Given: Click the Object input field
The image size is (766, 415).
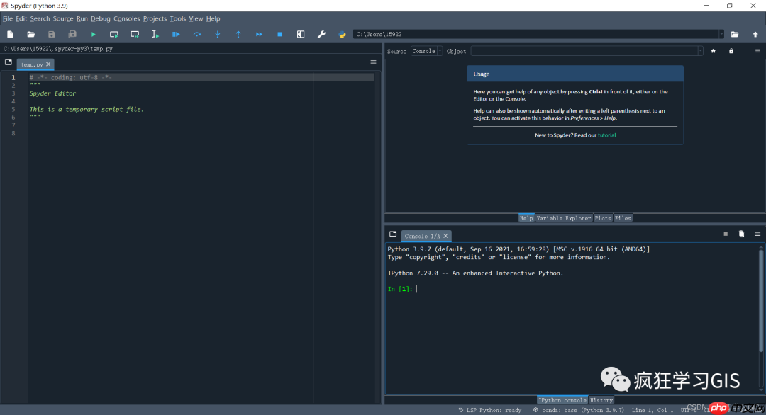Looking at the screenshot, I should (x=583, y=51).
